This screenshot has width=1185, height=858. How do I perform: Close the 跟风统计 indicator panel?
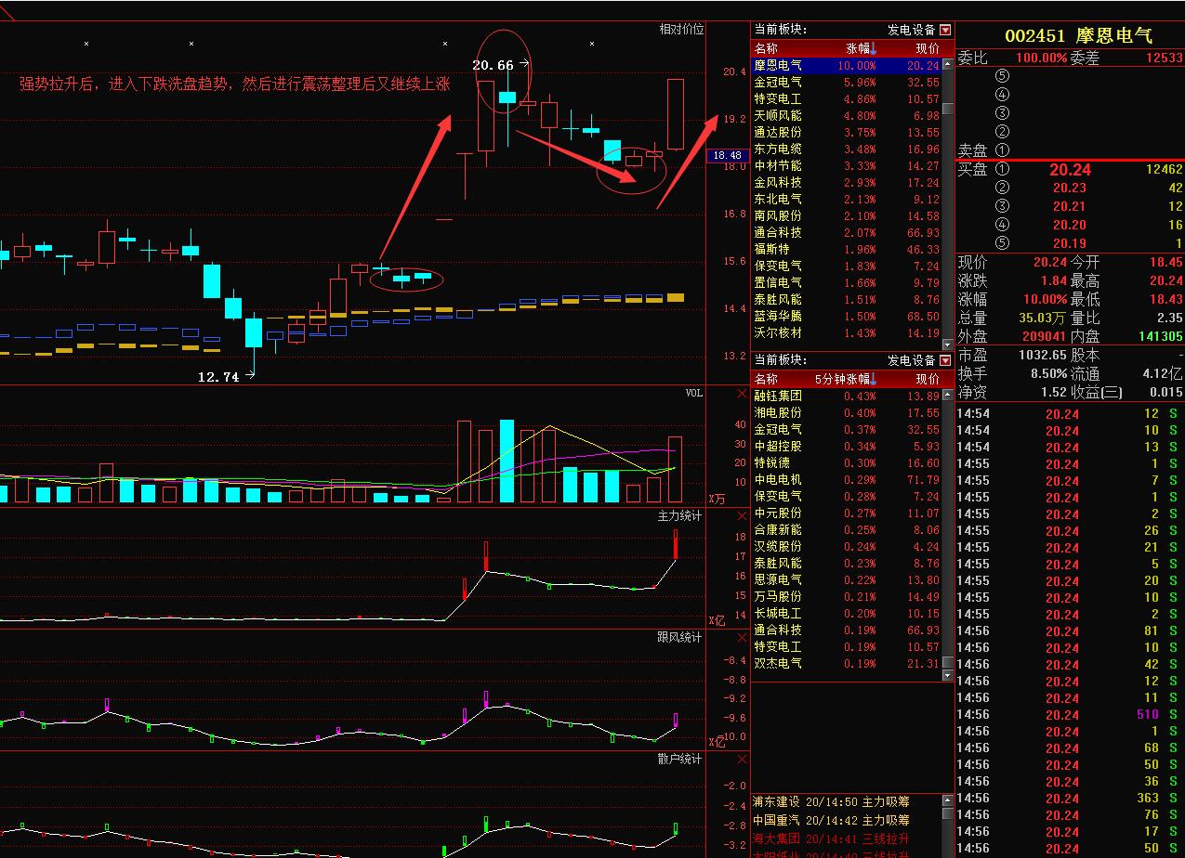741,638
